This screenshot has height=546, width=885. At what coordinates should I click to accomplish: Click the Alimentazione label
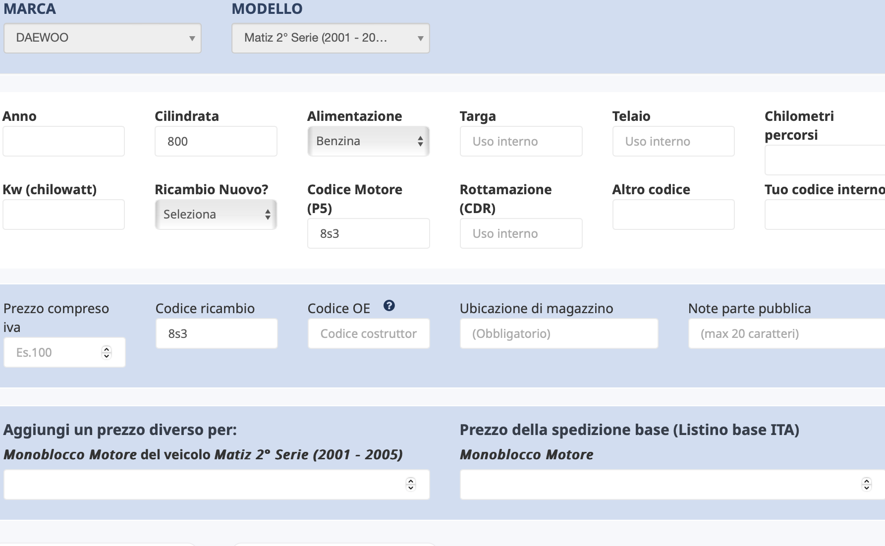[x=355, y=116]
